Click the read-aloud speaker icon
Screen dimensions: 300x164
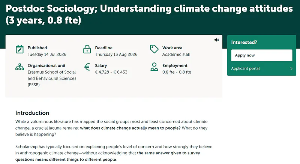click(217, 40)
